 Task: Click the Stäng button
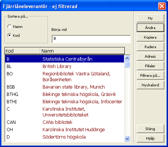[150, 129]
